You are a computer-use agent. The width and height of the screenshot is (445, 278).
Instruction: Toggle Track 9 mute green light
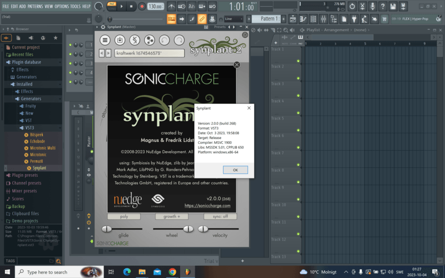tap(298, 200)
